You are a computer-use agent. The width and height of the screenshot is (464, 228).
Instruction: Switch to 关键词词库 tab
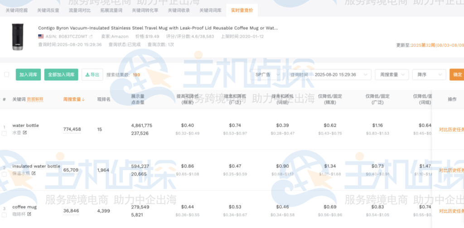pos(210,10)
